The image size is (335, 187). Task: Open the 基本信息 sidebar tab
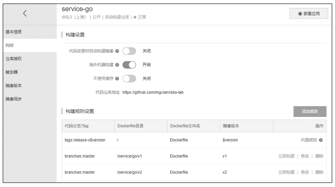[x=14, y=32]
